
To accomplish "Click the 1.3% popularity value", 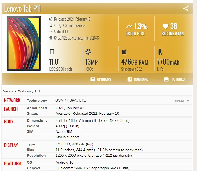I will [141, 26].
